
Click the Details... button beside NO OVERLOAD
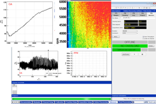click(x=152, y=46)
